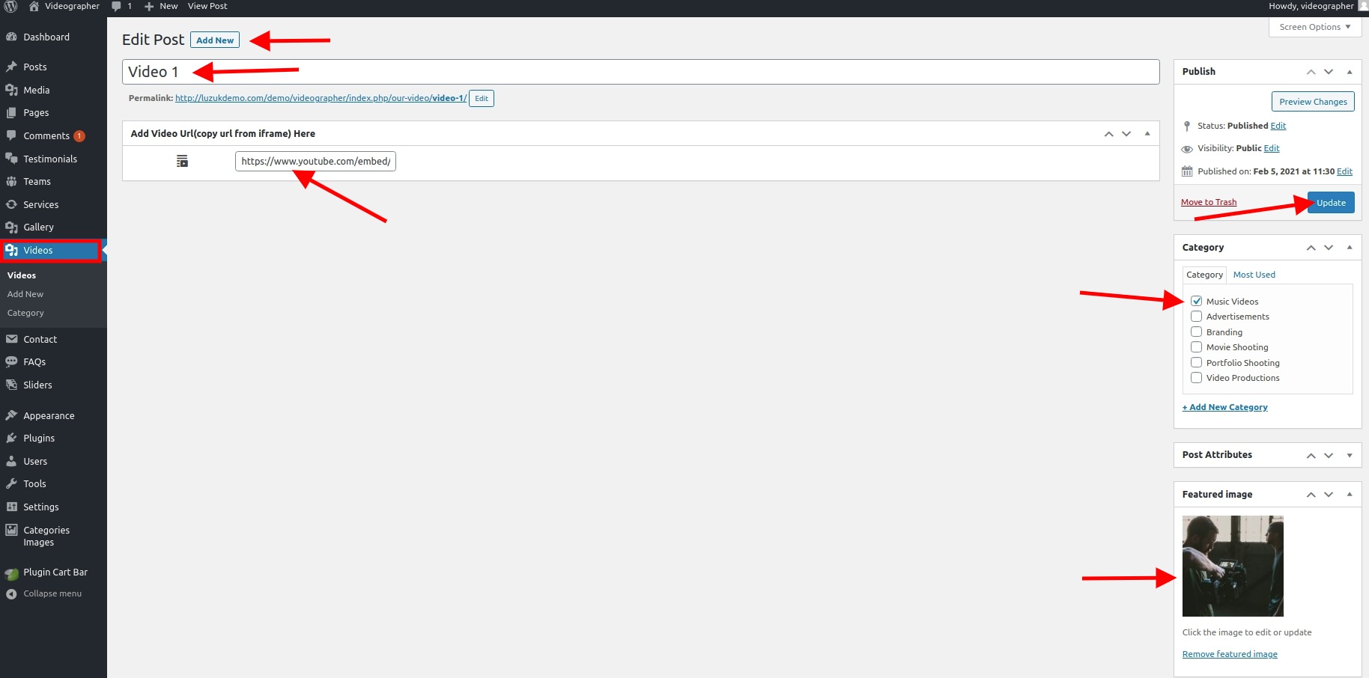
Task: Expand the Post Attributes panel
Action: [1350, 455]
